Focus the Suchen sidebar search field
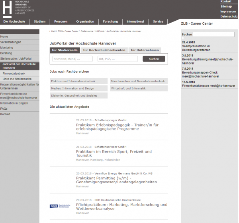 214,34
